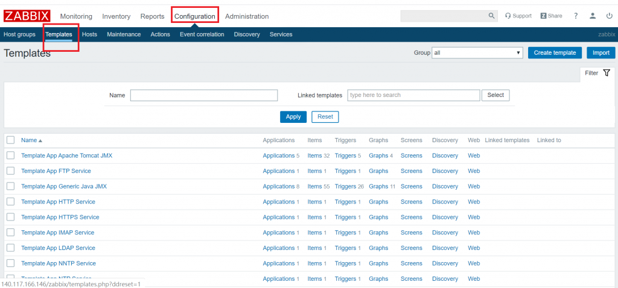
Task: Open Graphs 4 for Apache Tomcat JMX
Action: 378,155
